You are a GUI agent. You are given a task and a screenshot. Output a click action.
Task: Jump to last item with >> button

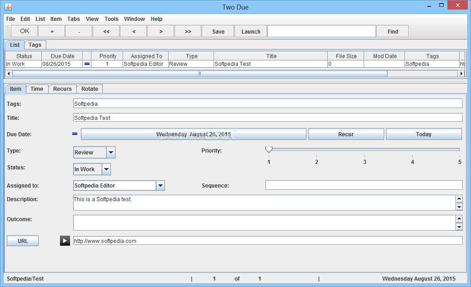click(x=188, y=31)
